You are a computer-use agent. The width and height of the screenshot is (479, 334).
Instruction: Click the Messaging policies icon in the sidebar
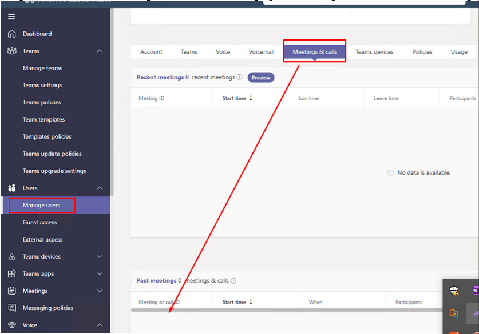pos(12,308)
